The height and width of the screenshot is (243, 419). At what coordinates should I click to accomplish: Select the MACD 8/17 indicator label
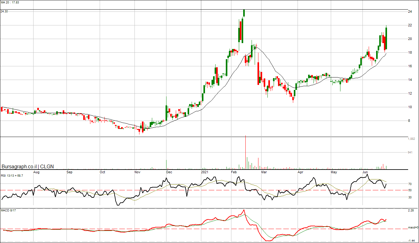pos(9,211)
